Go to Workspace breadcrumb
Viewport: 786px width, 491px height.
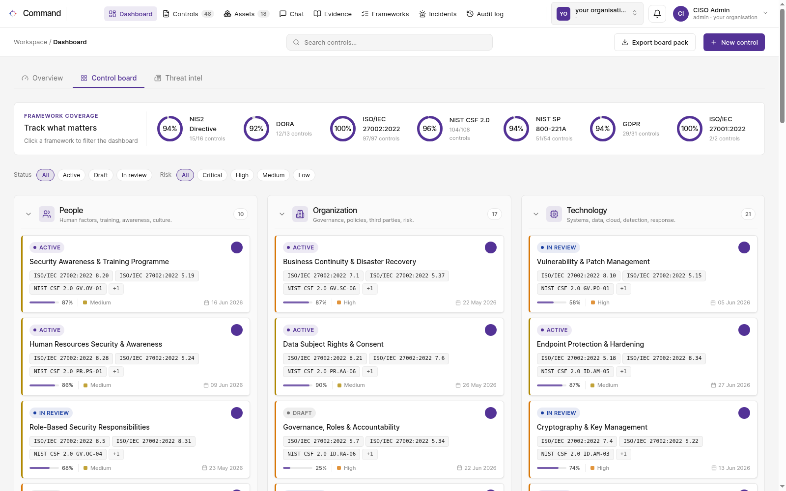tap(30, 42)
